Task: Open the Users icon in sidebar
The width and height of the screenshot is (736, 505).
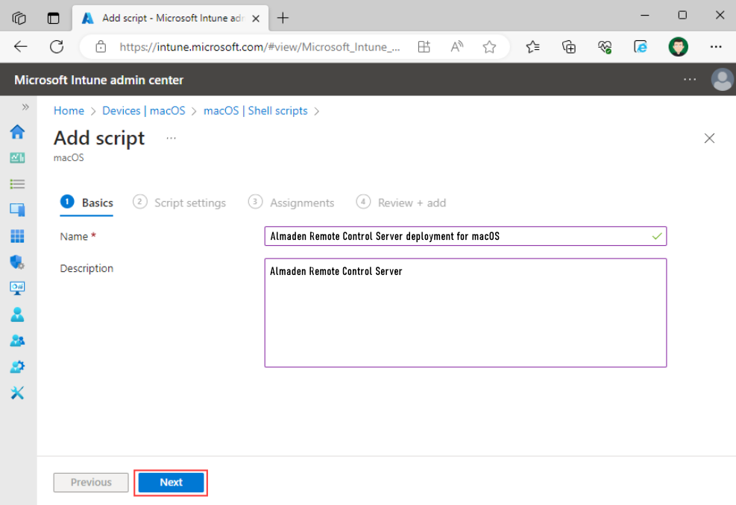Action: pos(17,314)
